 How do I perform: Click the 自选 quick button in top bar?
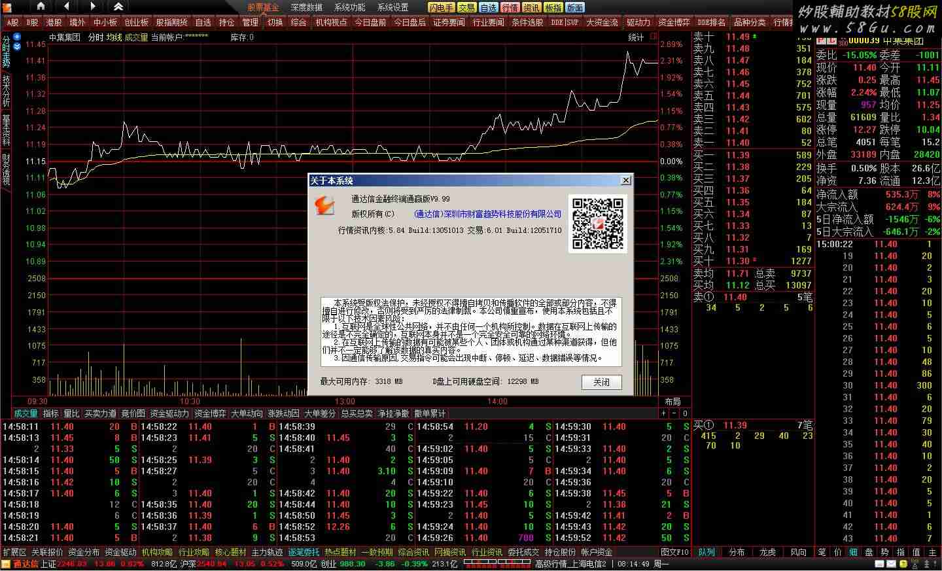click(488, 7)
